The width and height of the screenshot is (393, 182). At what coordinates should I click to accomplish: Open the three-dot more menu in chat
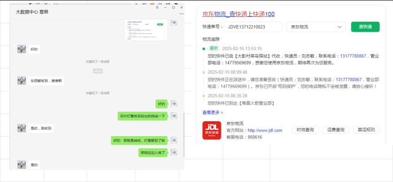tap(181, 14)
